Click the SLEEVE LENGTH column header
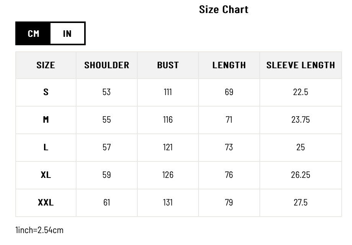The height and width of the screenshot is (245, 352). coord(301,65)
